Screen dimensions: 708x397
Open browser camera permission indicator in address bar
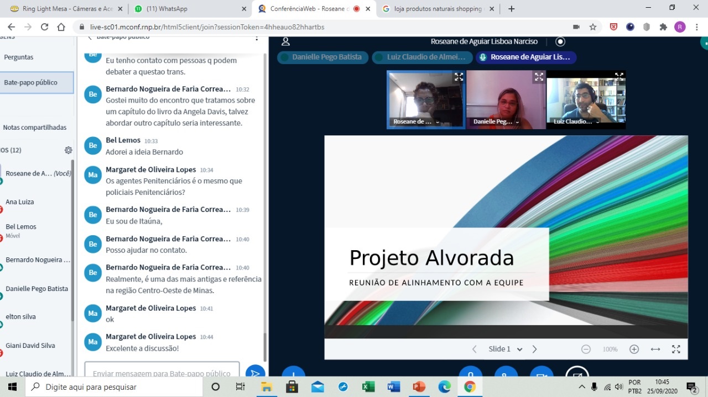point(576,27)
